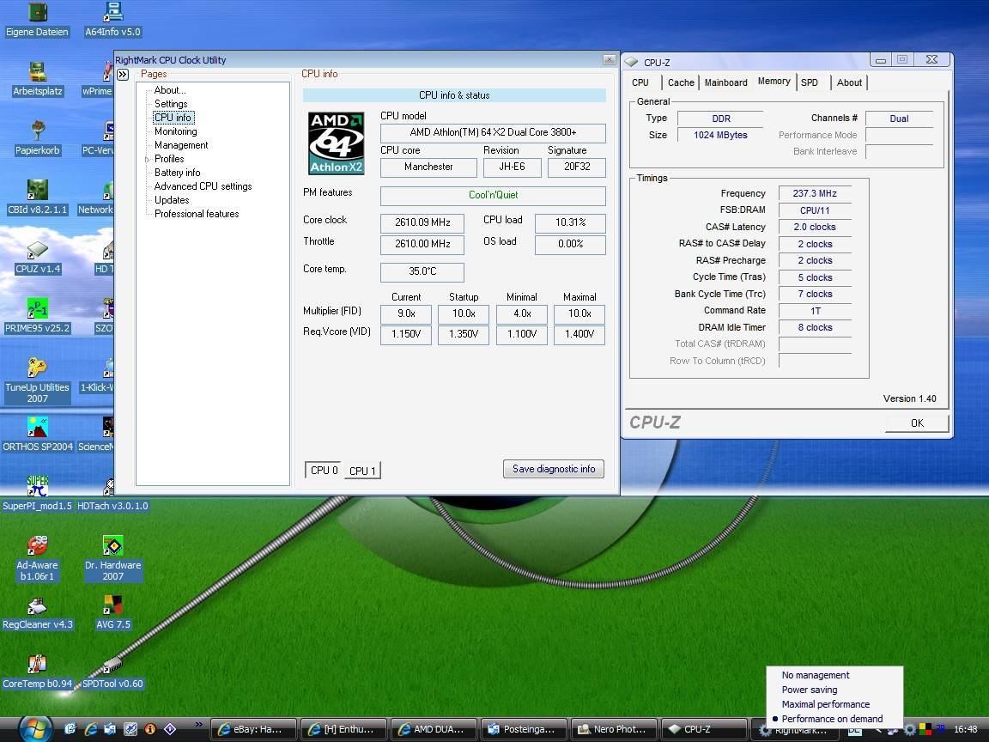Select About... in Pages tree
Image resolution: width=989 pixels, height=742 pixels.
click(x=170, y=90)
